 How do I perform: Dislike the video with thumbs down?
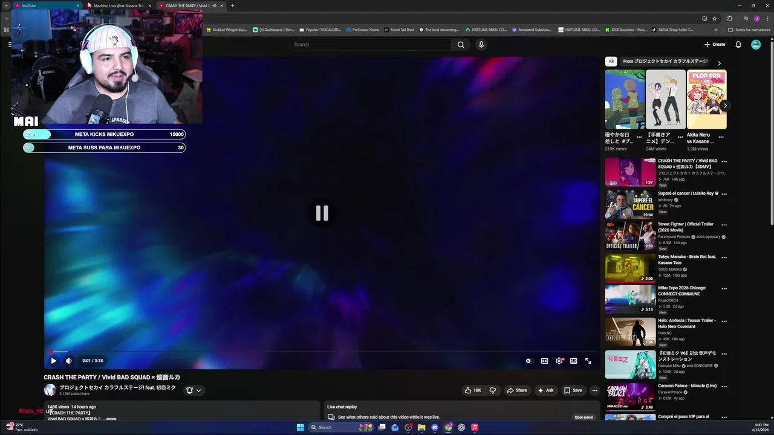tap(492, 390)
